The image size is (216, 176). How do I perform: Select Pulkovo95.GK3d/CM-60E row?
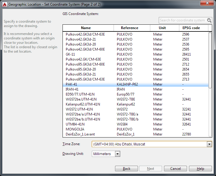click(x=136, y=64)
